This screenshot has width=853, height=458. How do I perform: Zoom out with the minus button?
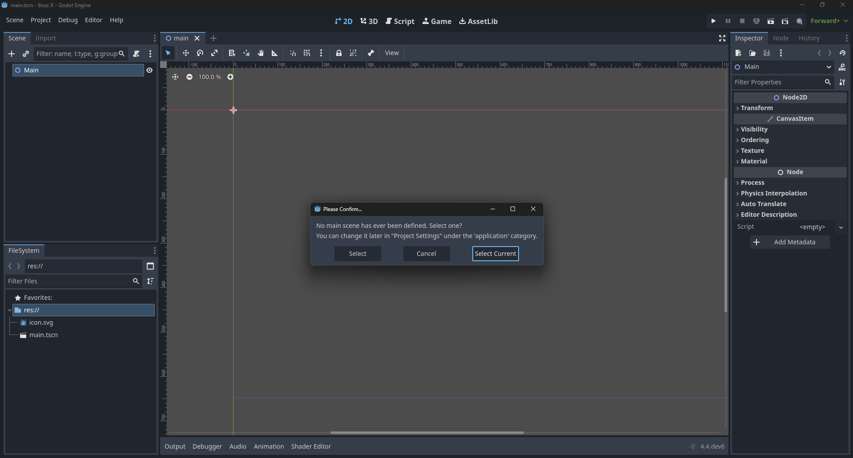click(189, 77)
